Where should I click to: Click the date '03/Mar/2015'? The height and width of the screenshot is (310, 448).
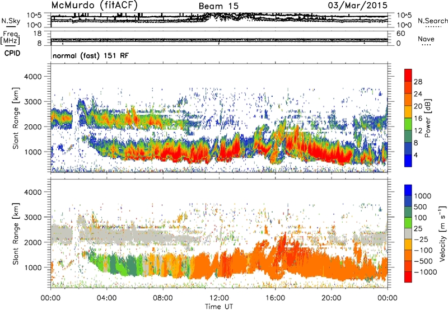coord(357,5)
